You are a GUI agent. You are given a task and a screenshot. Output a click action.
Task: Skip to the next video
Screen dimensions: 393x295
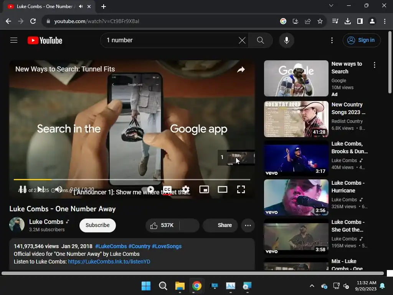click(41, 189)
